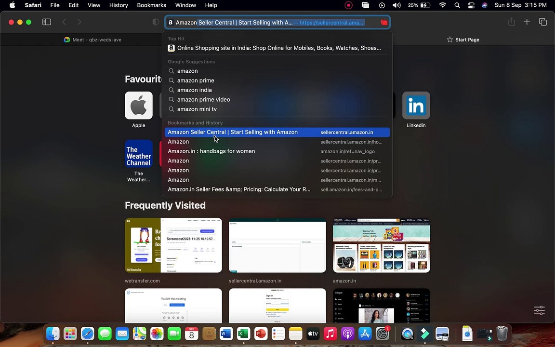Launch Maps from the Dock
555x347 pixels.
point(139,334)
